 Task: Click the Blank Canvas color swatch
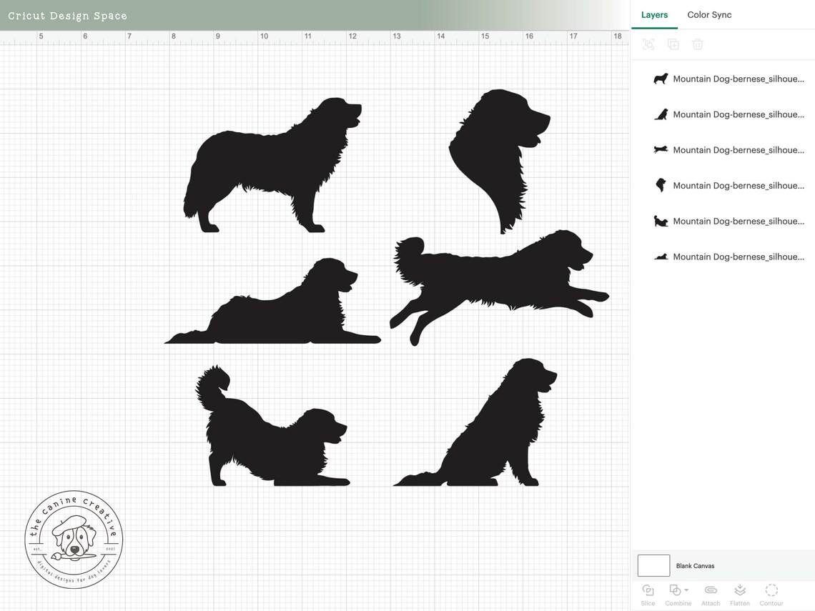pyautogui.click(x=653, y=566)
